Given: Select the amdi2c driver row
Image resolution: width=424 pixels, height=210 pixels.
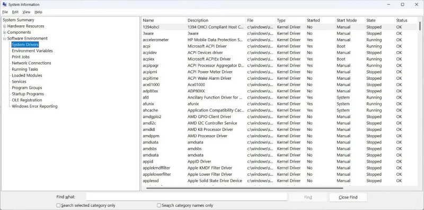Looking at the screenshot, I should pos(279,123).
